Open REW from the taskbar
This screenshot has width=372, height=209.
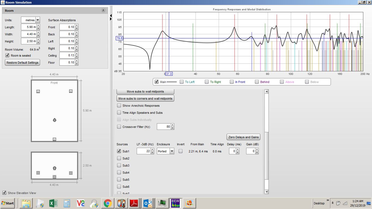click(x=175, y=203)
